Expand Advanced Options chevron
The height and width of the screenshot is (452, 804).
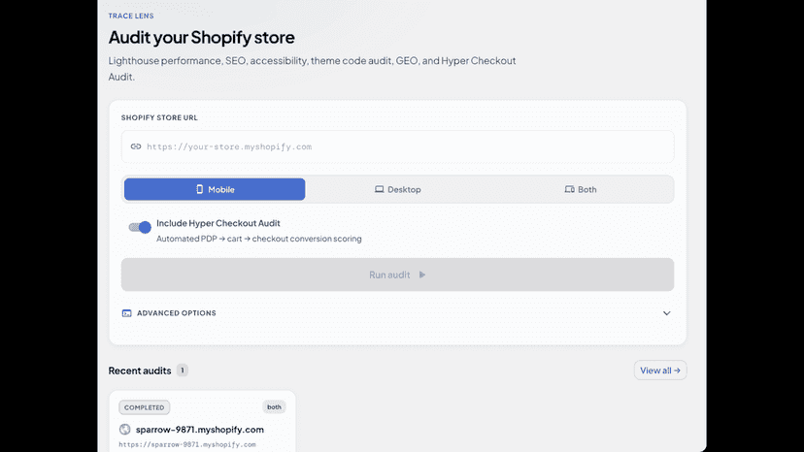point(666,313)
